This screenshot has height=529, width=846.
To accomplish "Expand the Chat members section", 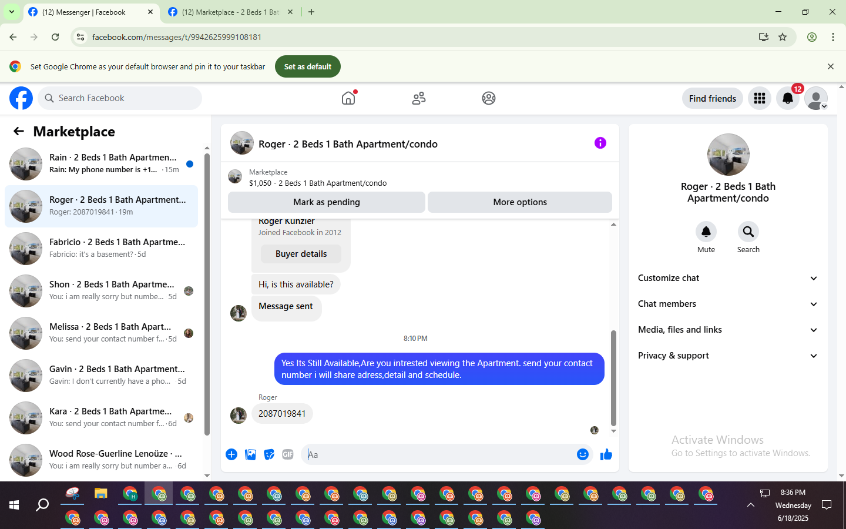I will [x=728, y=304].
